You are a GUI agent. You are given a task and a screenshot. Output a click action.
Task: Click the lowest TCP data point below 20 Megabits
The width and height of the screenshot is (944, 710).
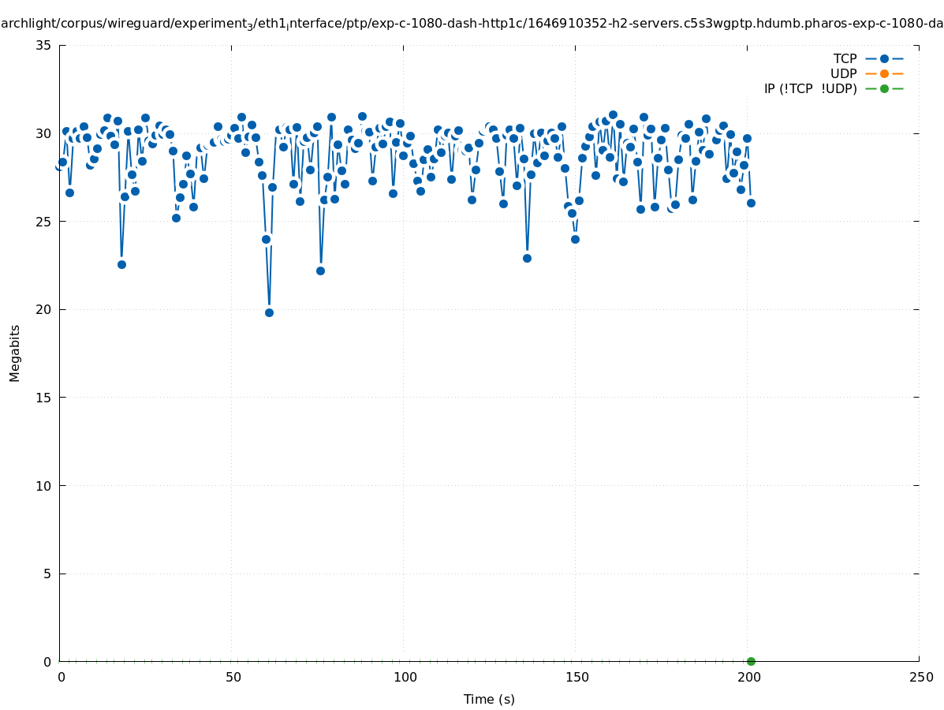[x=269, y=312]
